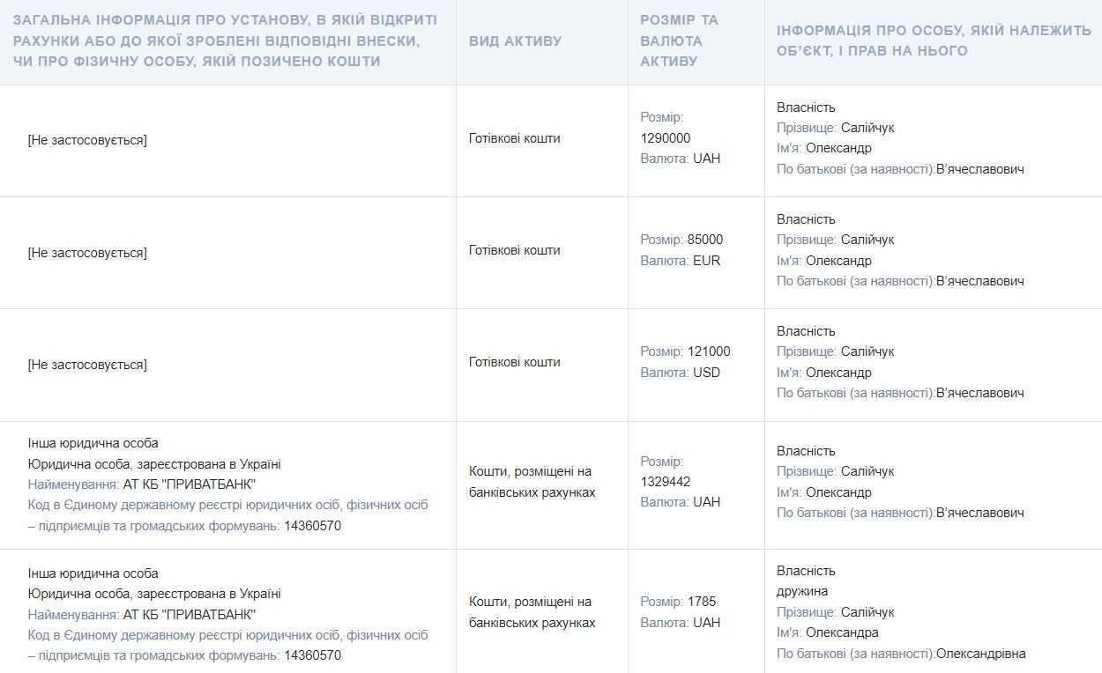This screenshot has width=1102, height=673.
Task: Click 'Готівкові кошти' in the USD row
Action: coord(515,362)
